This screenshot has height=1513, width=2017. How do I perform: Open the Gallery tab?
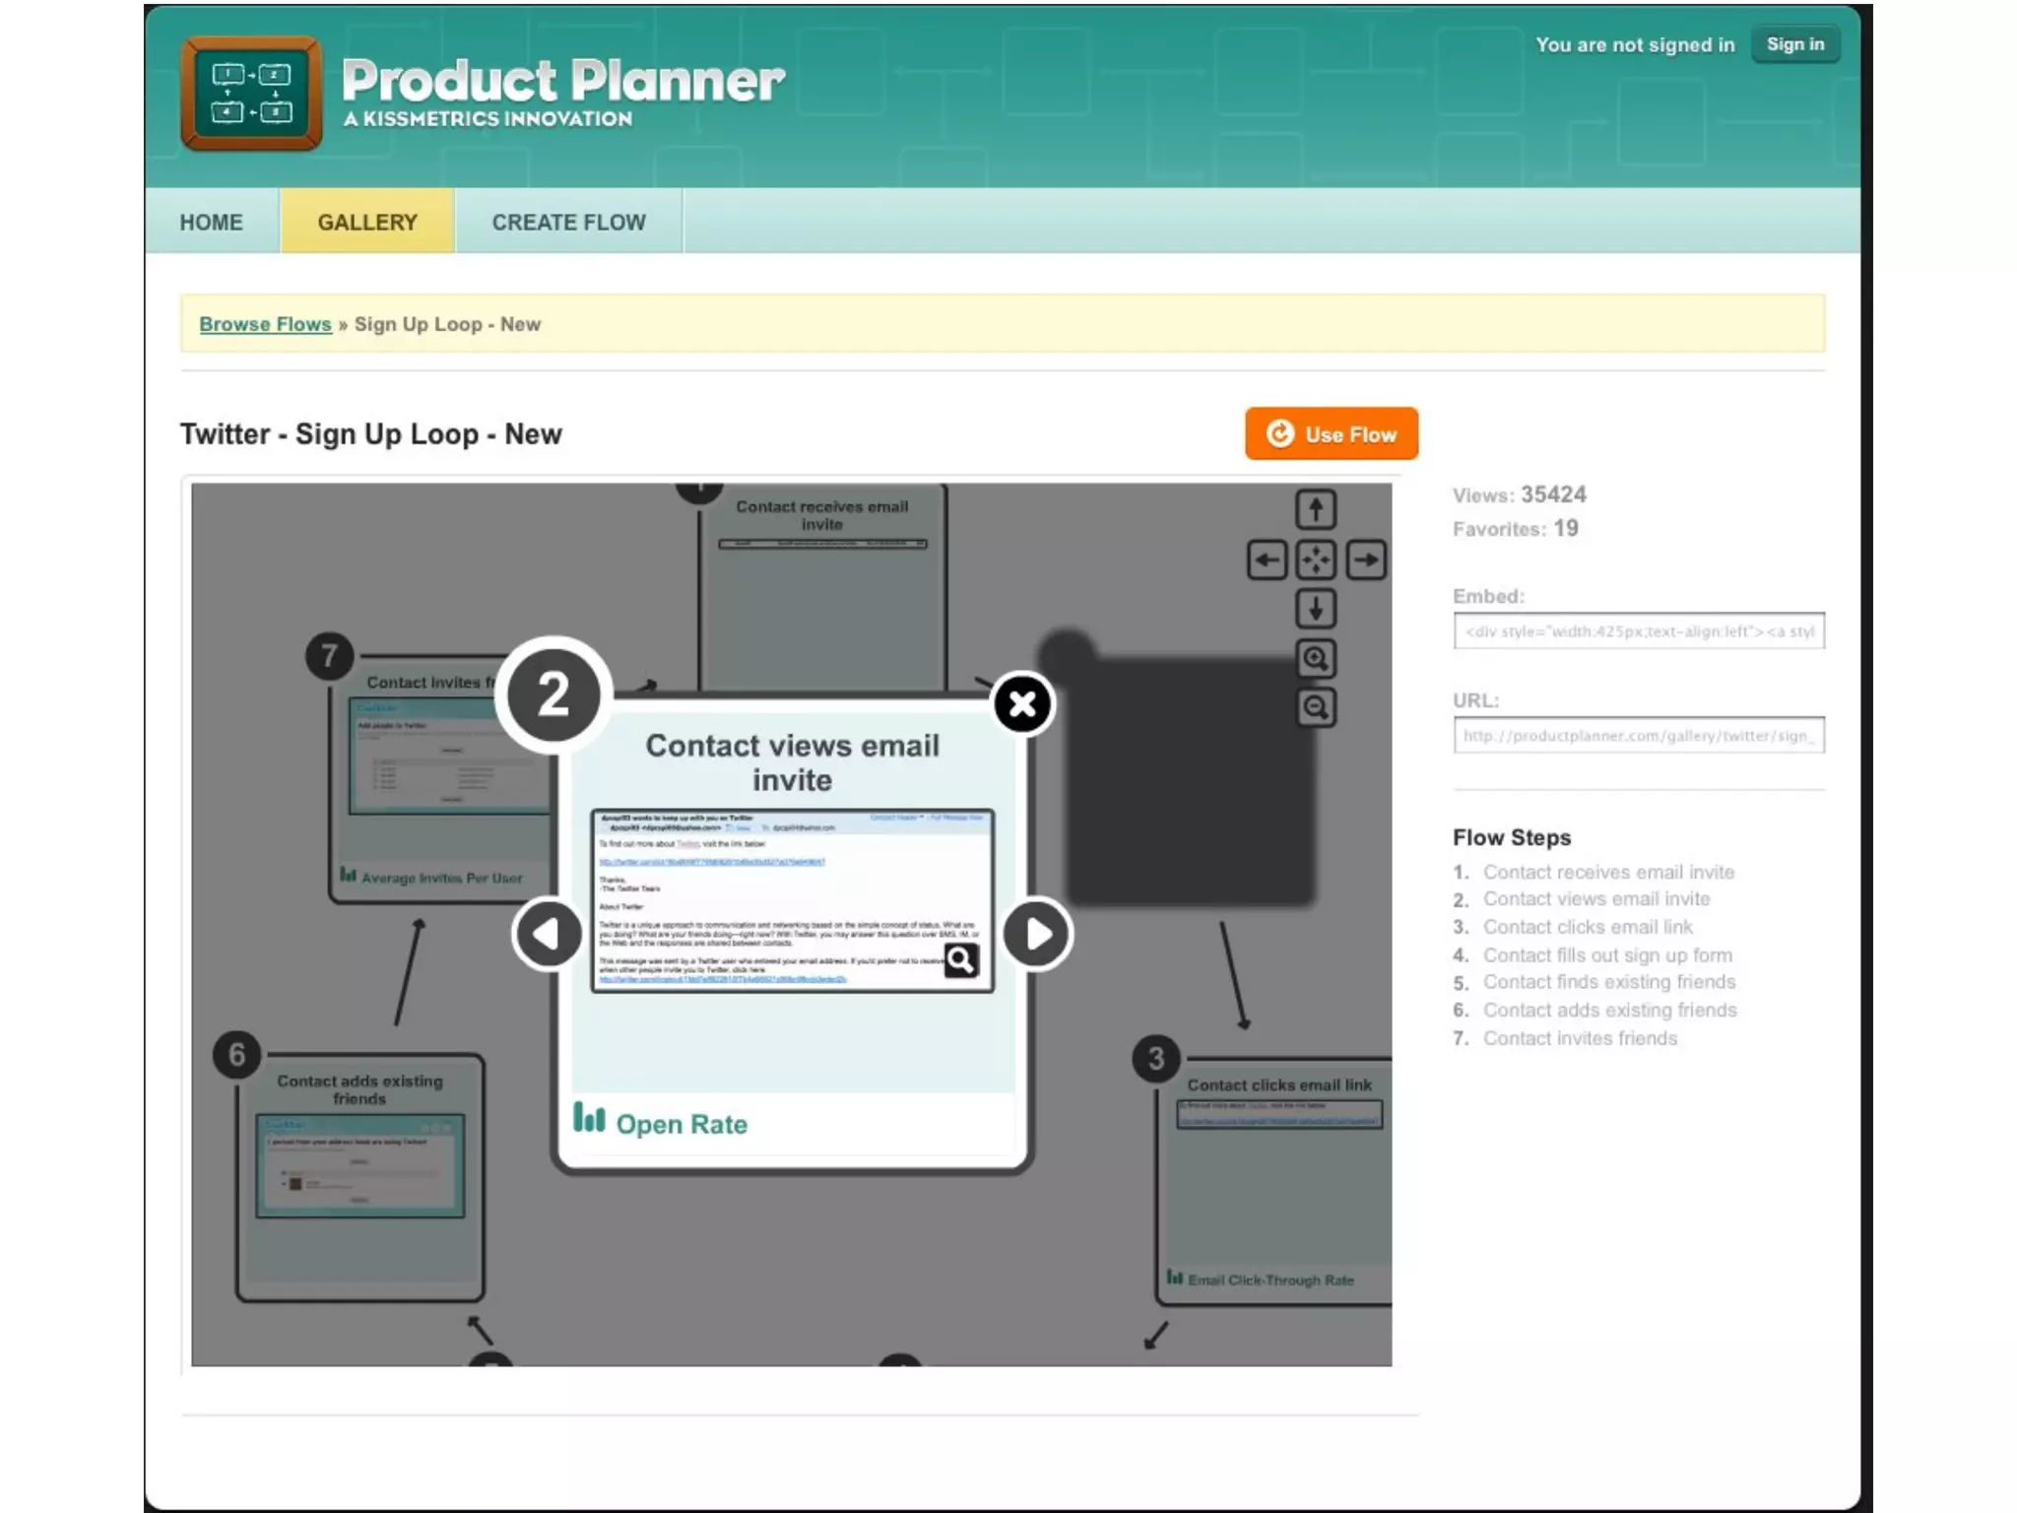[x=367, y=223]
